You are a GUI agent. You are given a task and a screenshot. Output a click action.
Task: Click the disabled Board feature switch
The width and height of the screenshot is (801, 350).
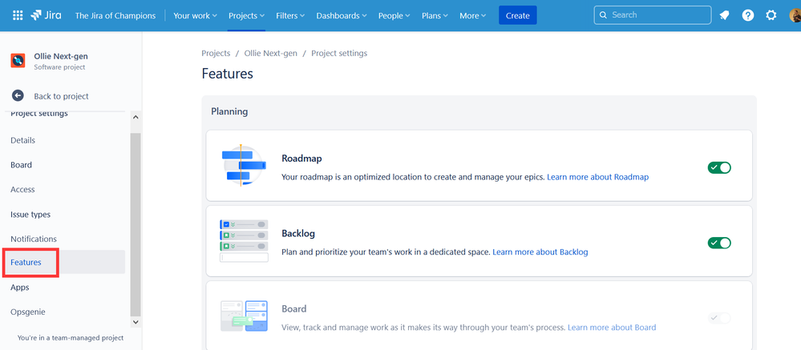(719, 318)
